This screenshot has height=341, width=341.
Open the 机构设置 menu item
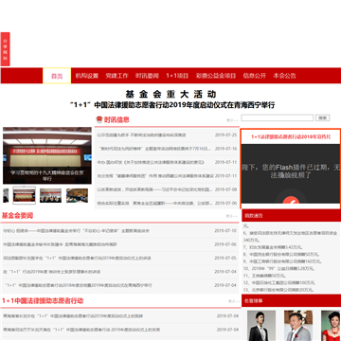point(87,76)
